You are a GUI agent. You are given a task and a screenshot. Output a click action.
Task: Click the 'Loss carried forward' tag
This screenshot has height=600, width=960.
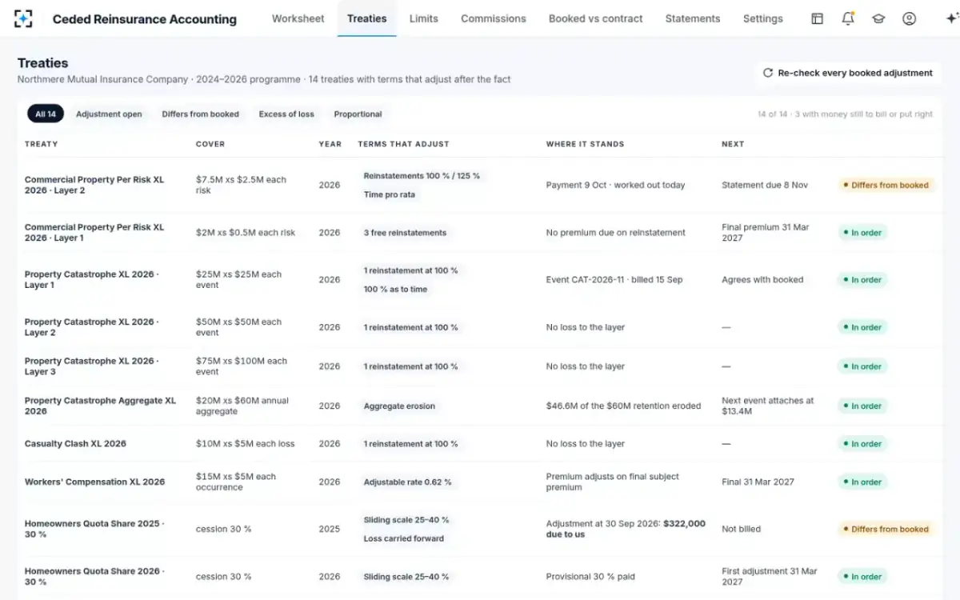tap(404, 538)
